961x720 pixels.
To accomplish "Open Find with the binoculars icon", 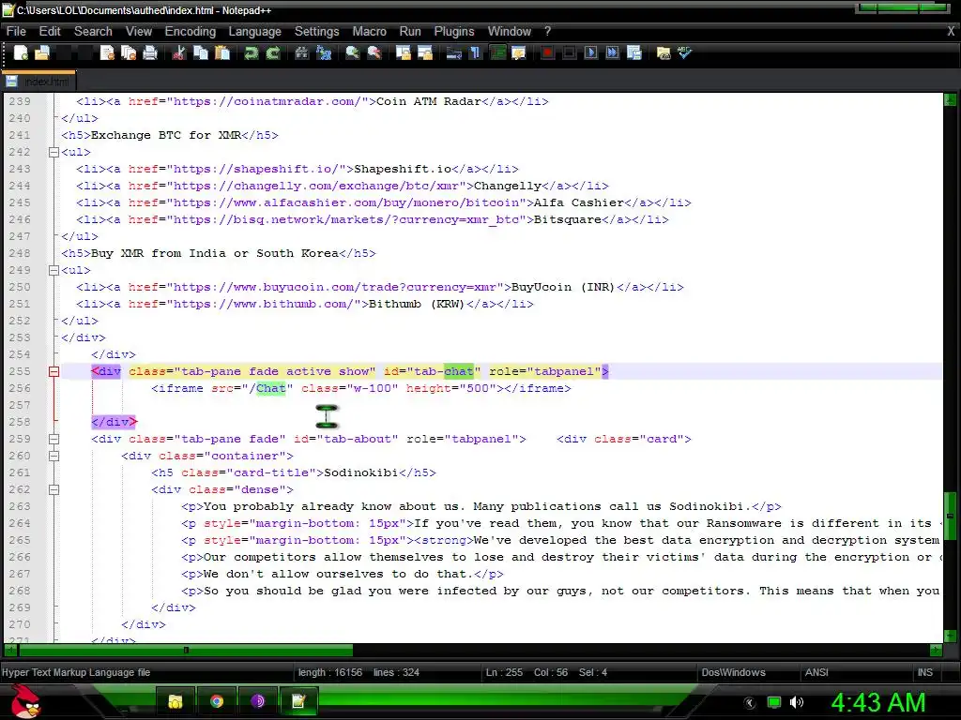I will tap(301, 53).
